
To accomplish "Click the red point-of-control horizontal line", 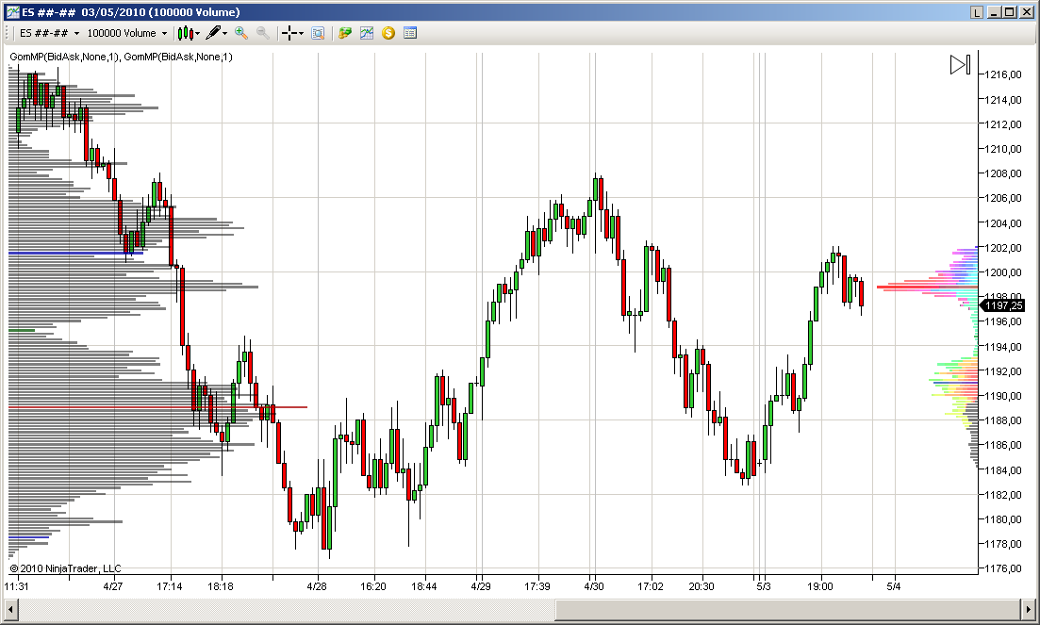I will pyautogui.click(x=157, y=407).
